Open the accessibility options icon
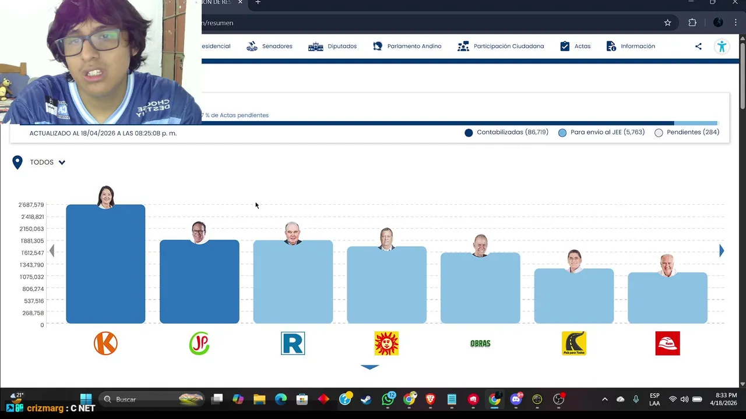The height and width of the screenshot is (419, 746). (722, 47)
